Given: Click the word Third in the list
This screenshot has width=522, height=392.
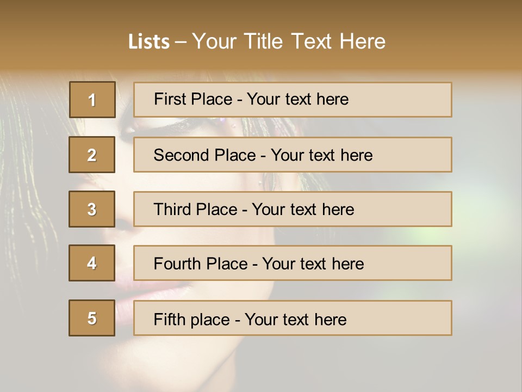Looking at the screenshot, I should tap(172, 210).
